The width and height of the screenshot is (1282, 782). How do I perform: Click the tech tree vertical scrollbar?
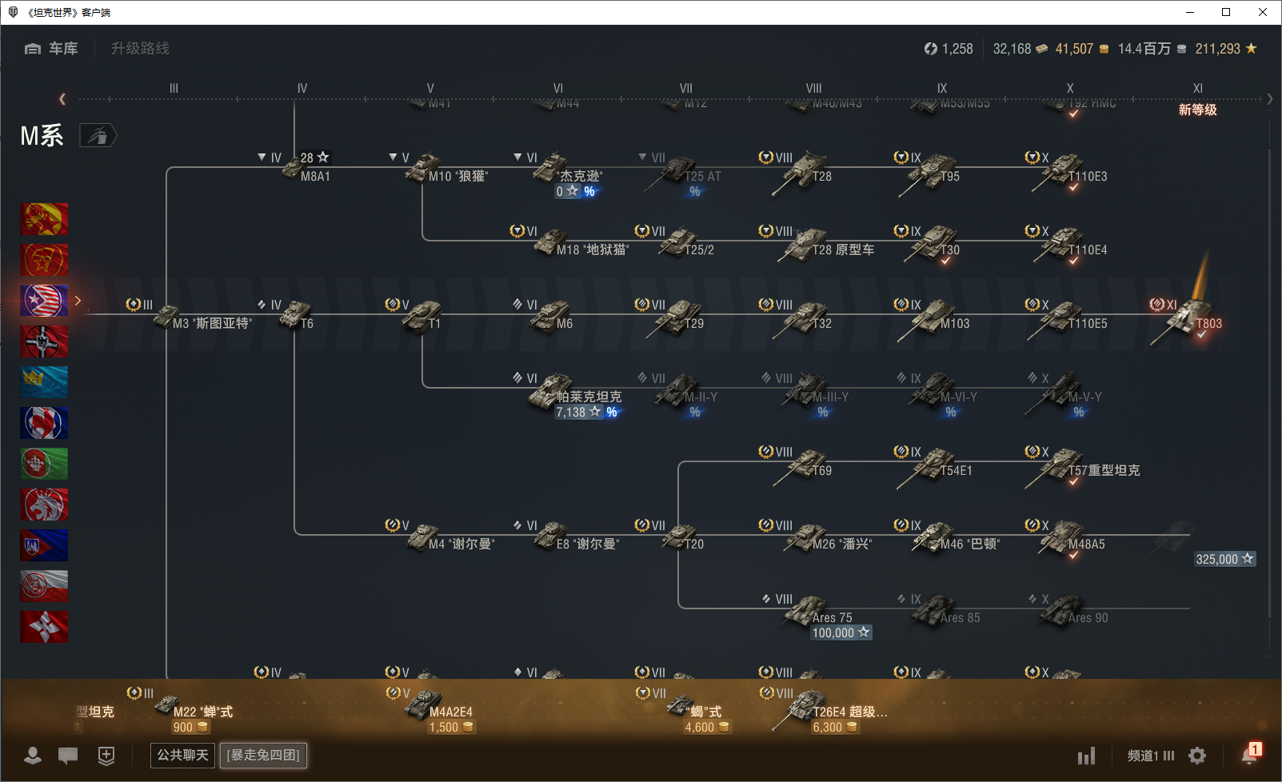pyautogui.click(x=1270, y=384)
